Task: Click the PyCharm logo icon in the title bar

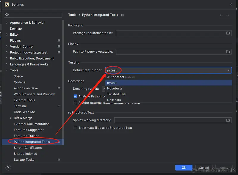Action: [x=7, y=4]
